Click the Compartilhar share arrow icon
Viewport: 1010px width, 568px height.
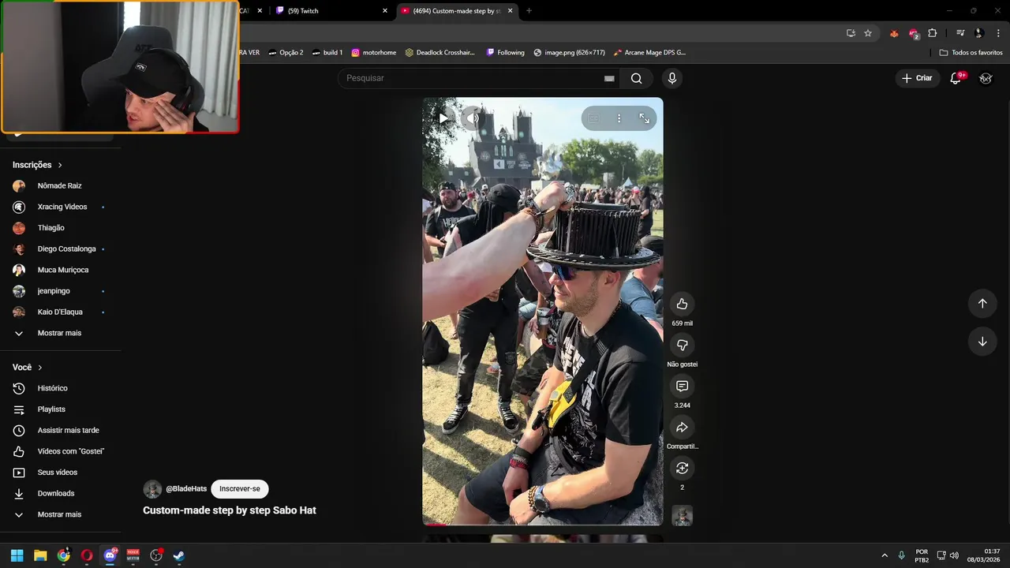coord(682,427)
